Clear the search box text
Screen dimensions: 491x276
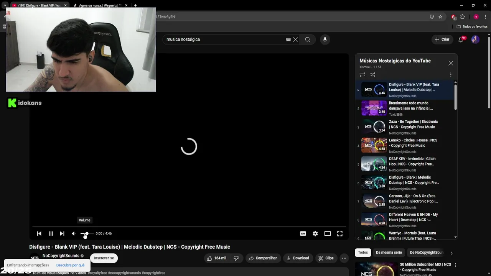pos(295,39)
